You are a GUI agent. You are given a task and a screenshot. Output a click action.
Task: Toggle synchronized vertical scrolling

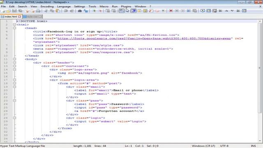coord(108,11)
